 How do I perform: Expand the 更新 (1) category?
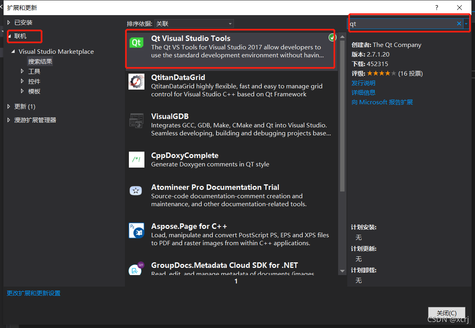click(9, 106)
